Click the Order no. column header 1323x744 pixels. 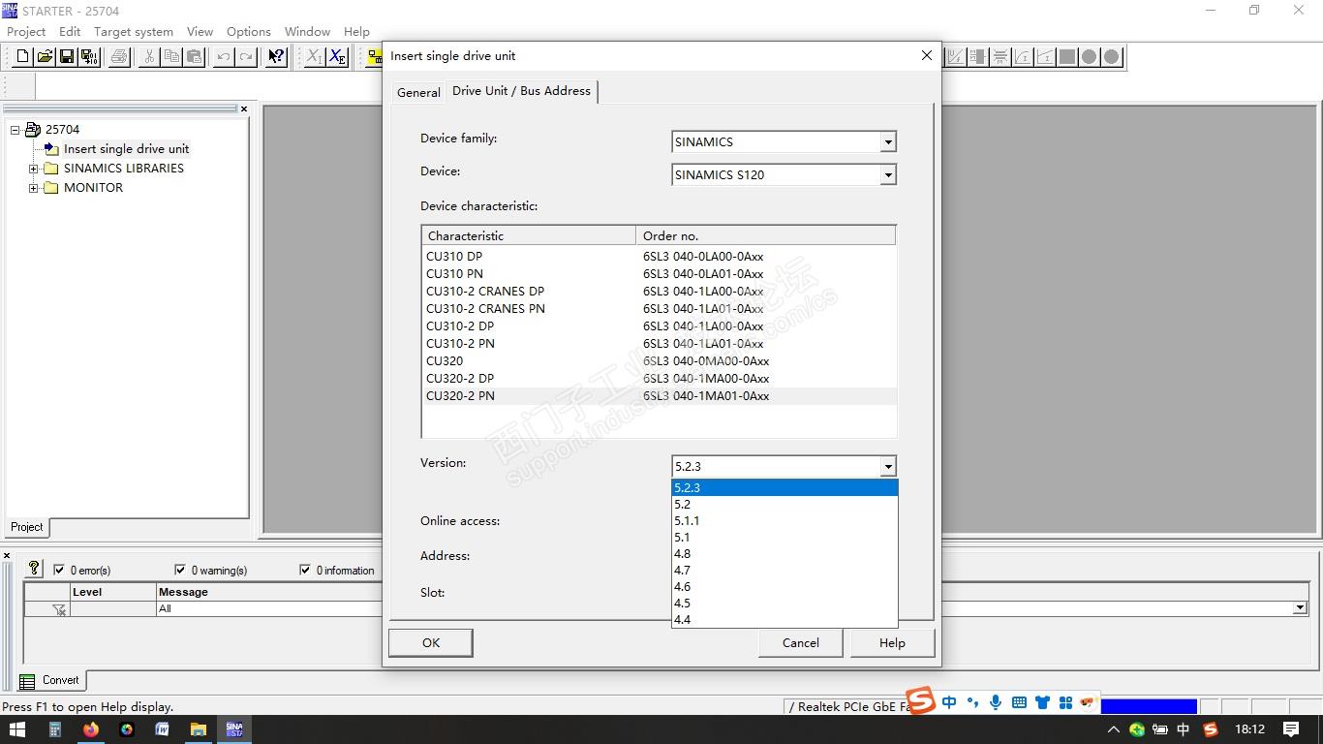pyautogui.click(x=765, y=235)
